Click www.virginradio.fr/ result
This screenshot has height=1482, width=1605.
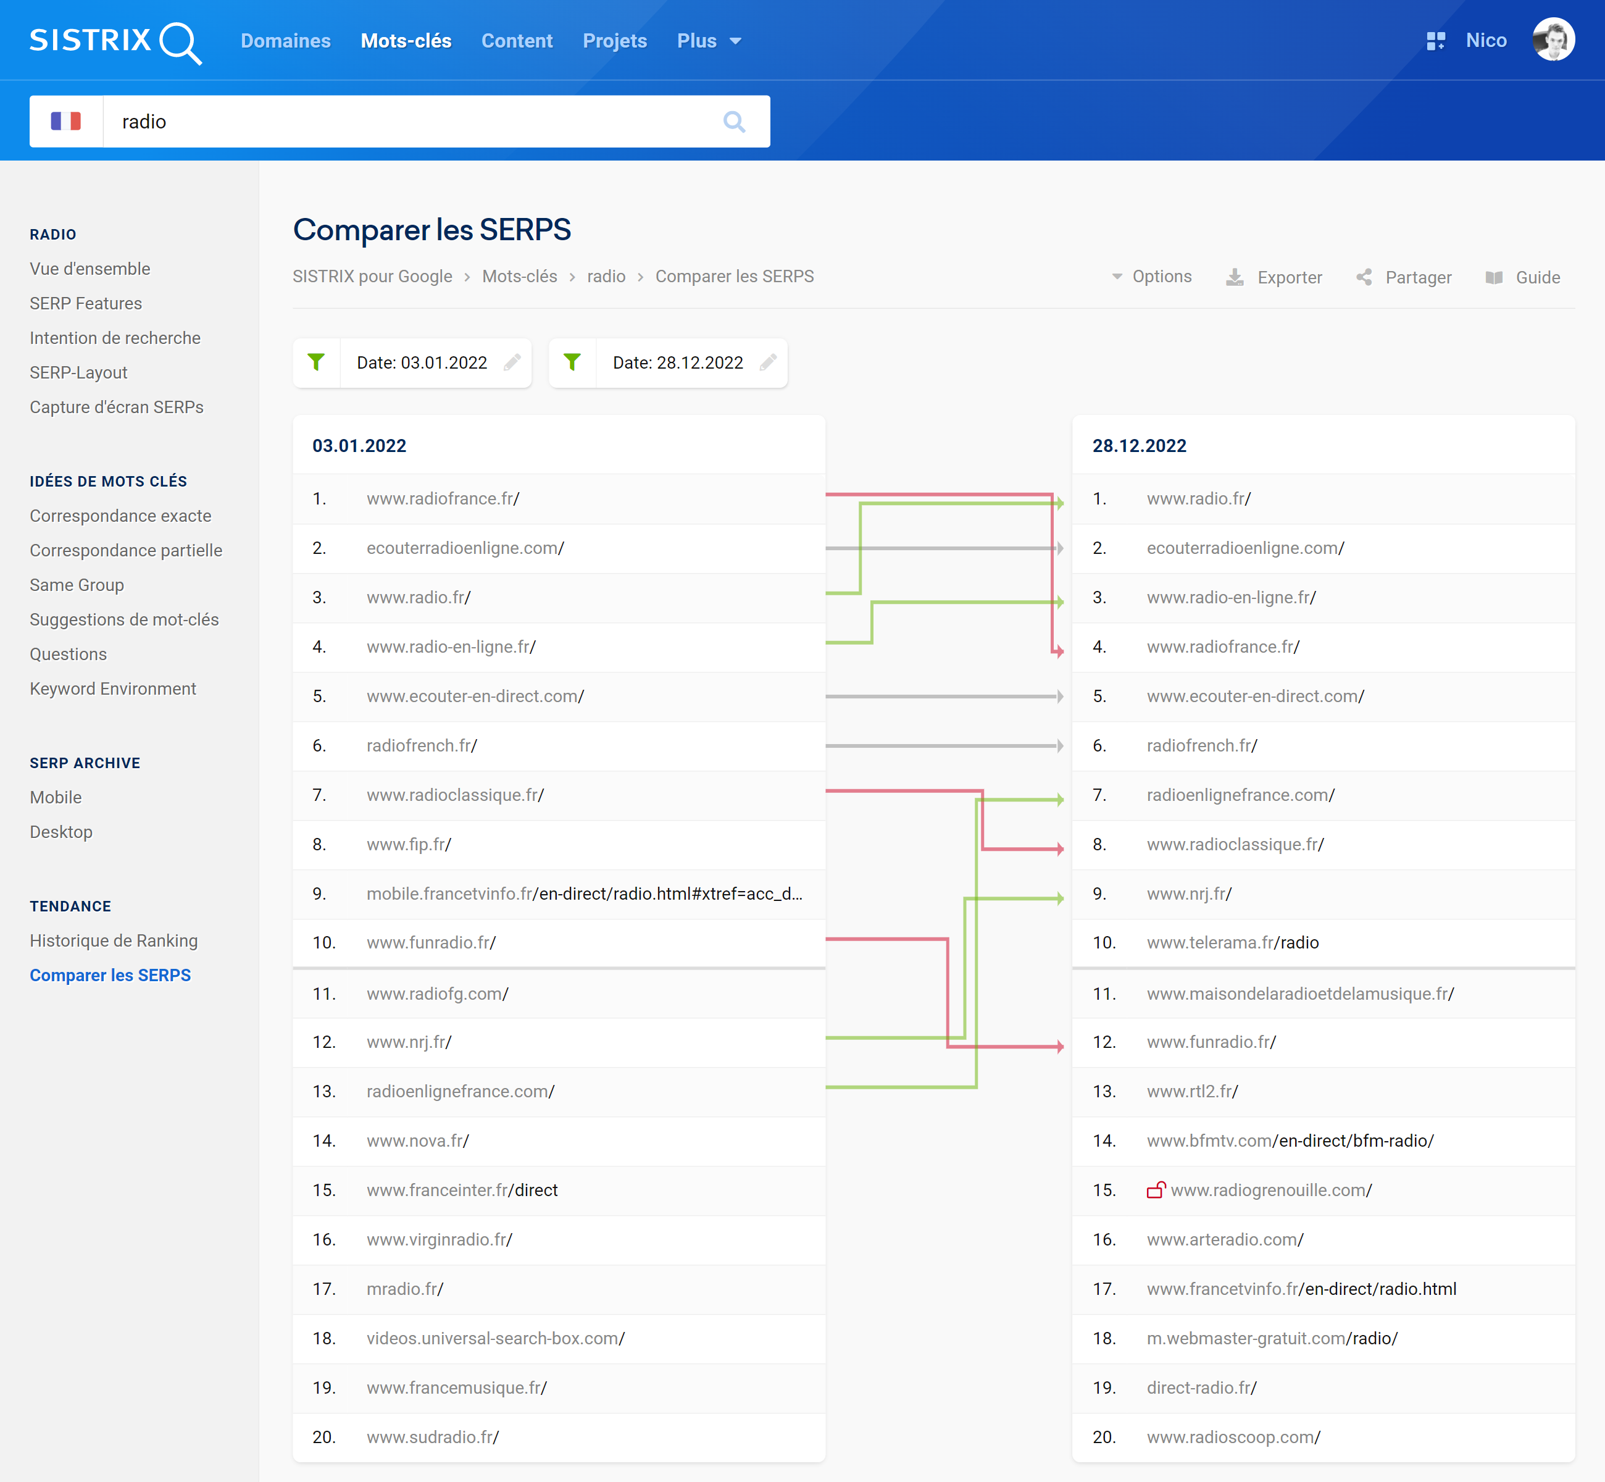click(440, 1240)
